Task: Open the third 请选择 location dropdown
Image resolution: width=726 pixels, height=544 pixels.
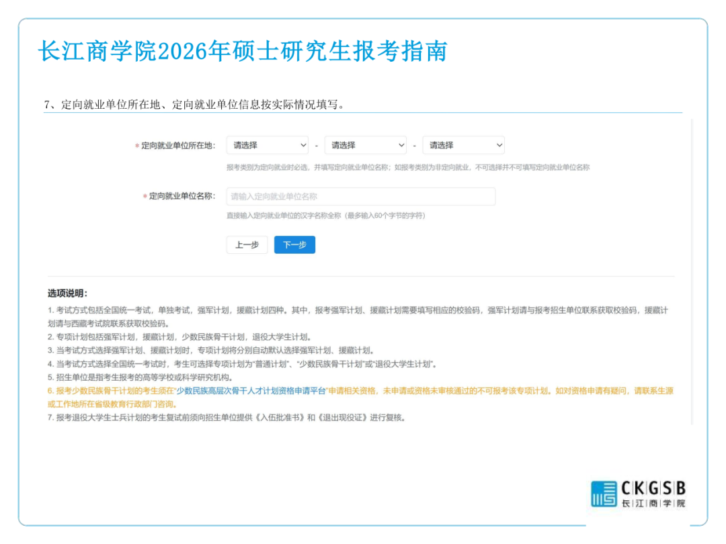Action: click(463, 145)
